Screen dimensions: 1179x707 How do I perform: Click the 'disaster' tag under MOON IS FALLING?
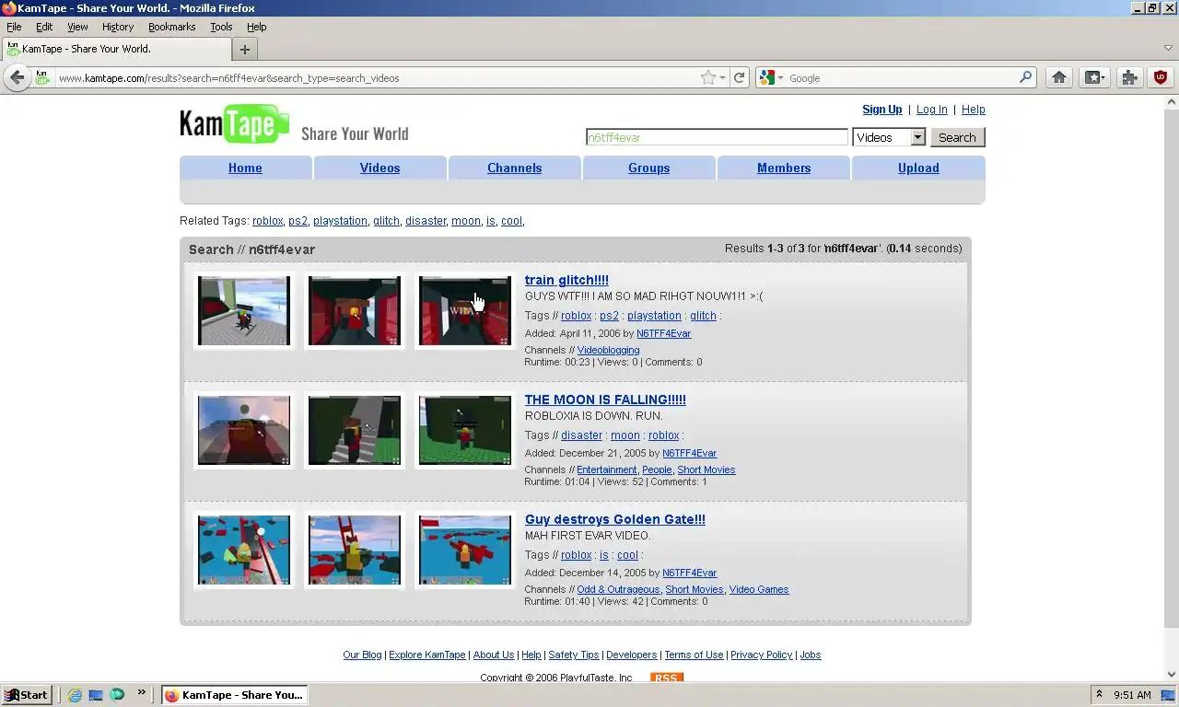click(x=581, y=435)
